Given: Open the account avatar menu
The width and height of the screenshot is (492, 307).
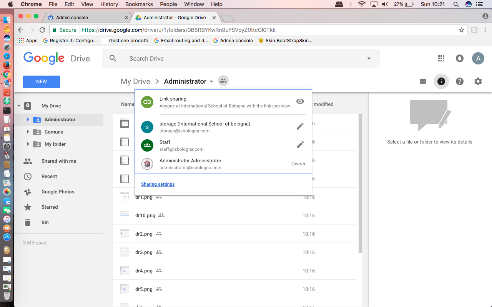Looking at the screenshot, I should pyautogui.click(x=478, y=58).
